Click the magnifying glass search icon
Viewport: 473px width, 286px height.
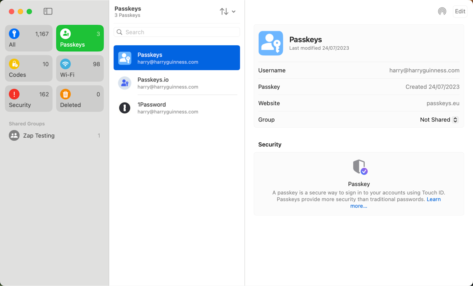pyautogui.click(x=119, y=32)
